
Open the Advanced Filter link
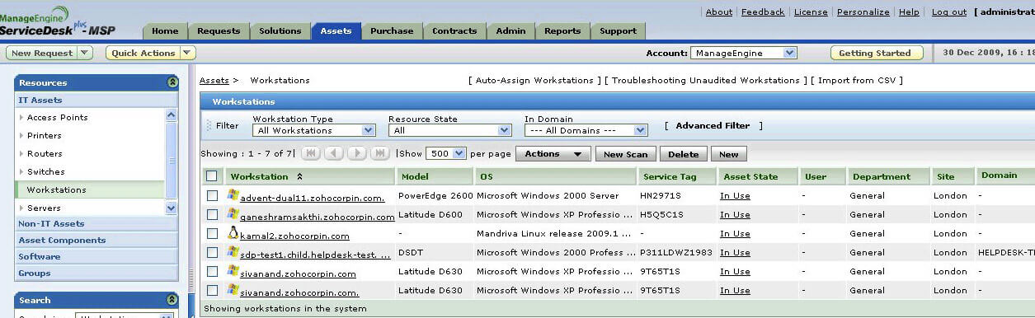[x=713, y=126]
